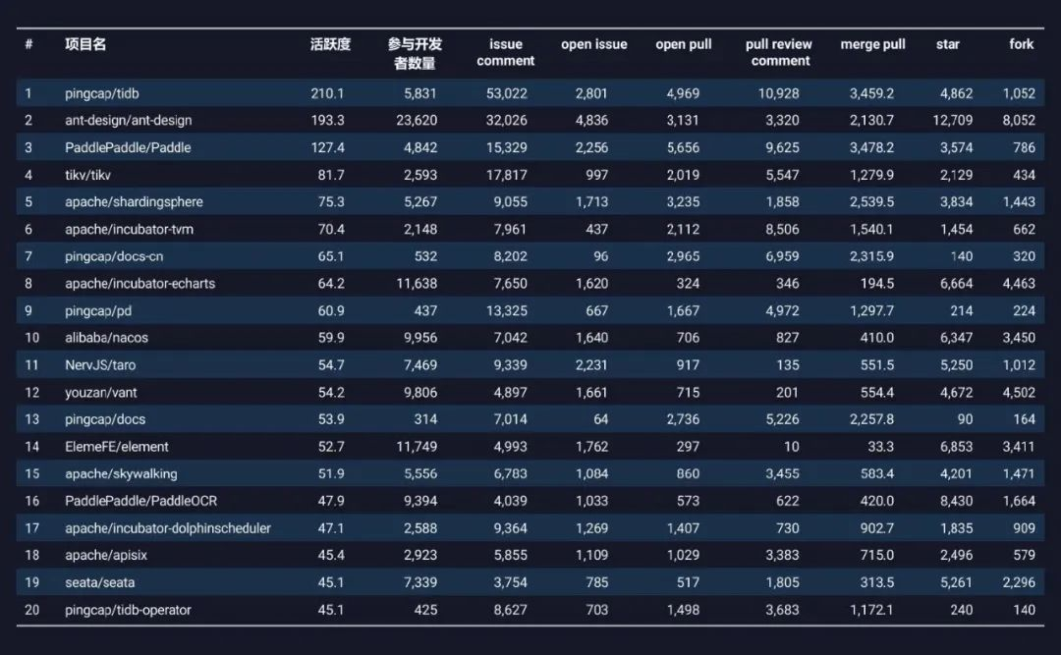The width and height of the screenshot is (1061, 655).
Task: Select project name pingcap/tidb
Action: (x=101, y=93)
